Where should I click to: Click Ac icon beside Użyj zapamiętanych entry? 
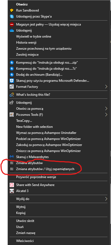tap(12, 169)
